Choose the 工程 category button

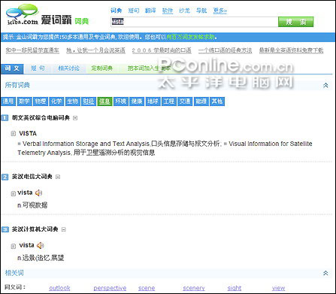coord(168,102)
